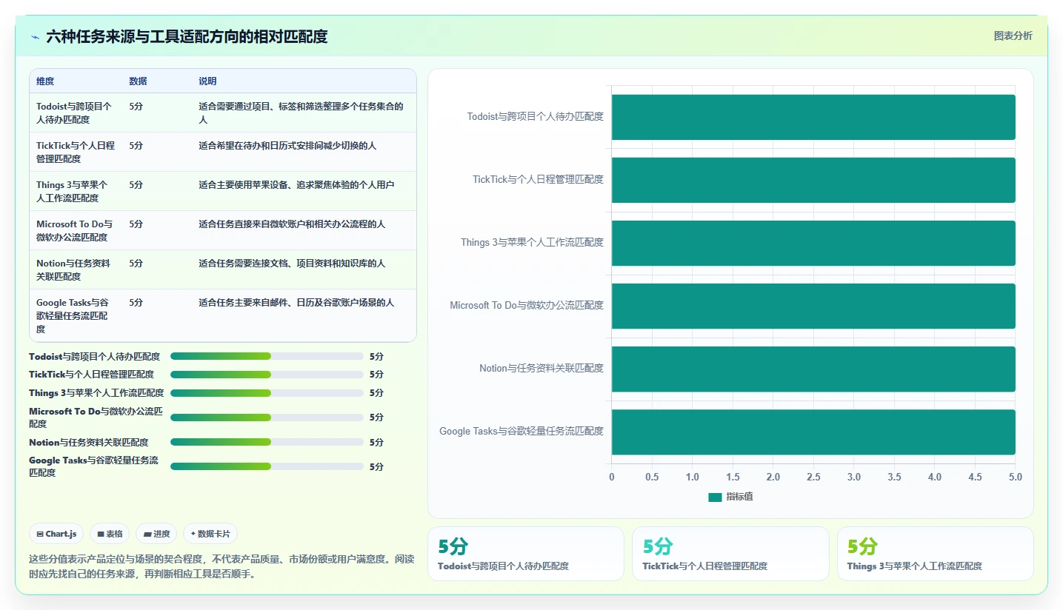Click the TickTick row name in the table

coord(76,152)
